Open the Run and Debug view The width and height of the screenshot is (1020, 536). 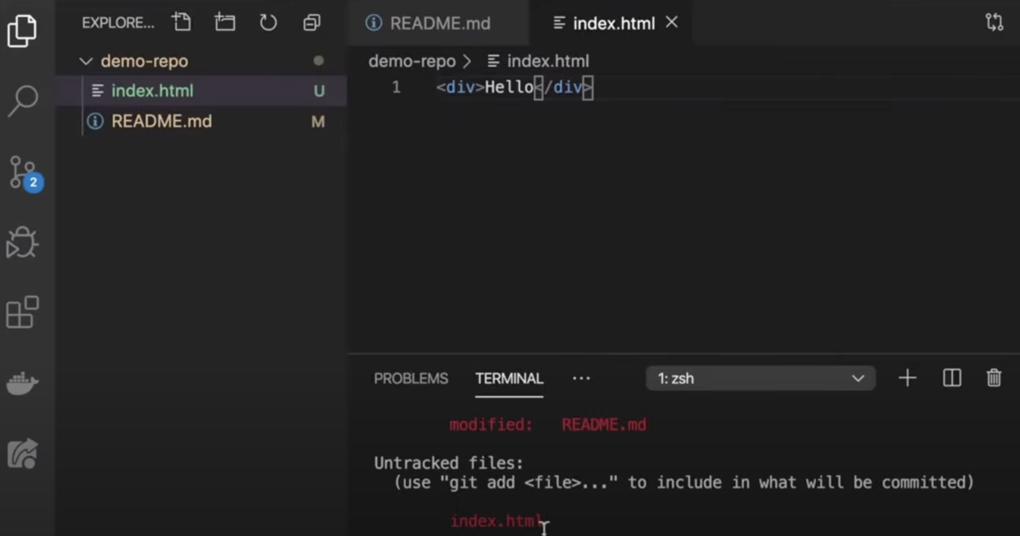(22, 243)
